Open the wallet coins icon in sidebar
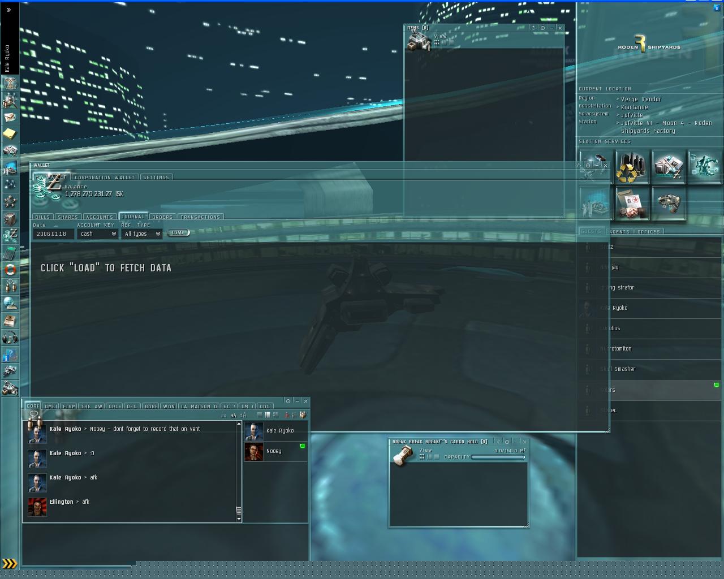This screenshot has height=579, width=724. point(10,236)
